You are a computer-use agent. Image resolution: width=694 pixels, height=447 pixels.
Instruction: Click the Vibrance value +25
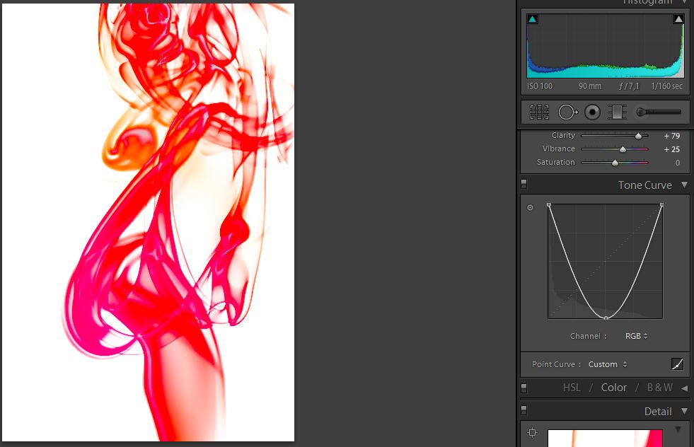pos(671,149)
